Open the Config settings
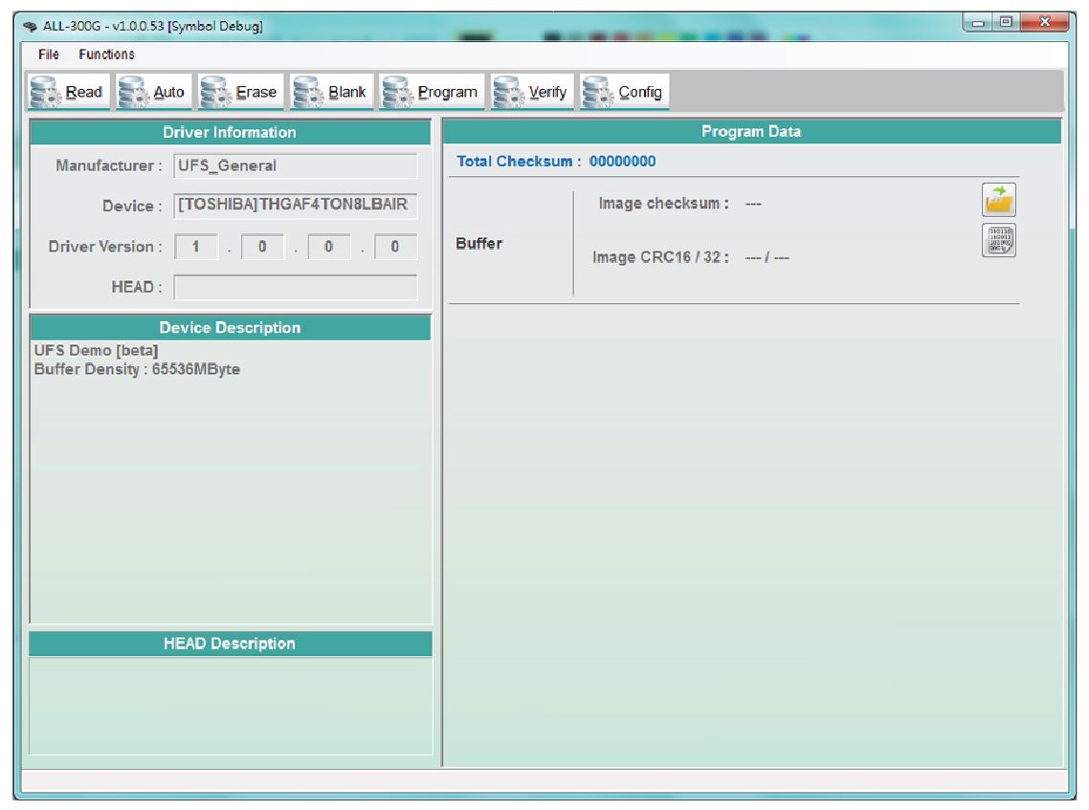 (x=624, y=92)
